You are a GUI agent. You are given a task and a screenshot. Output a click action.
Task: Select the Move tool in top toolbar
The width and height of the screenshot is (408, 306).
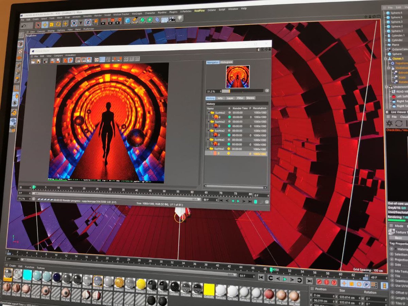click(45, 24)
